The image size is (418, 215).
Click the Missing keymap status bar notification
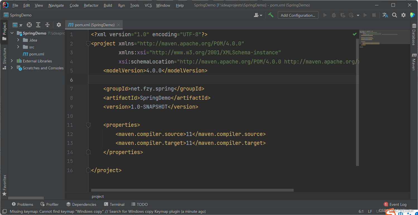pyautogui.click(x=108, y=211)
